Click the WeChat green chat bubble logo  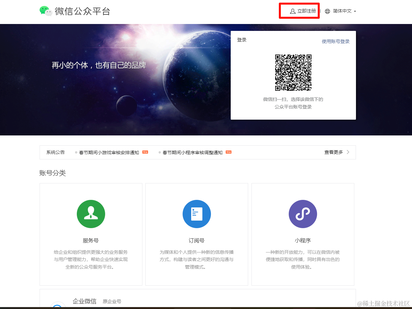46,11
